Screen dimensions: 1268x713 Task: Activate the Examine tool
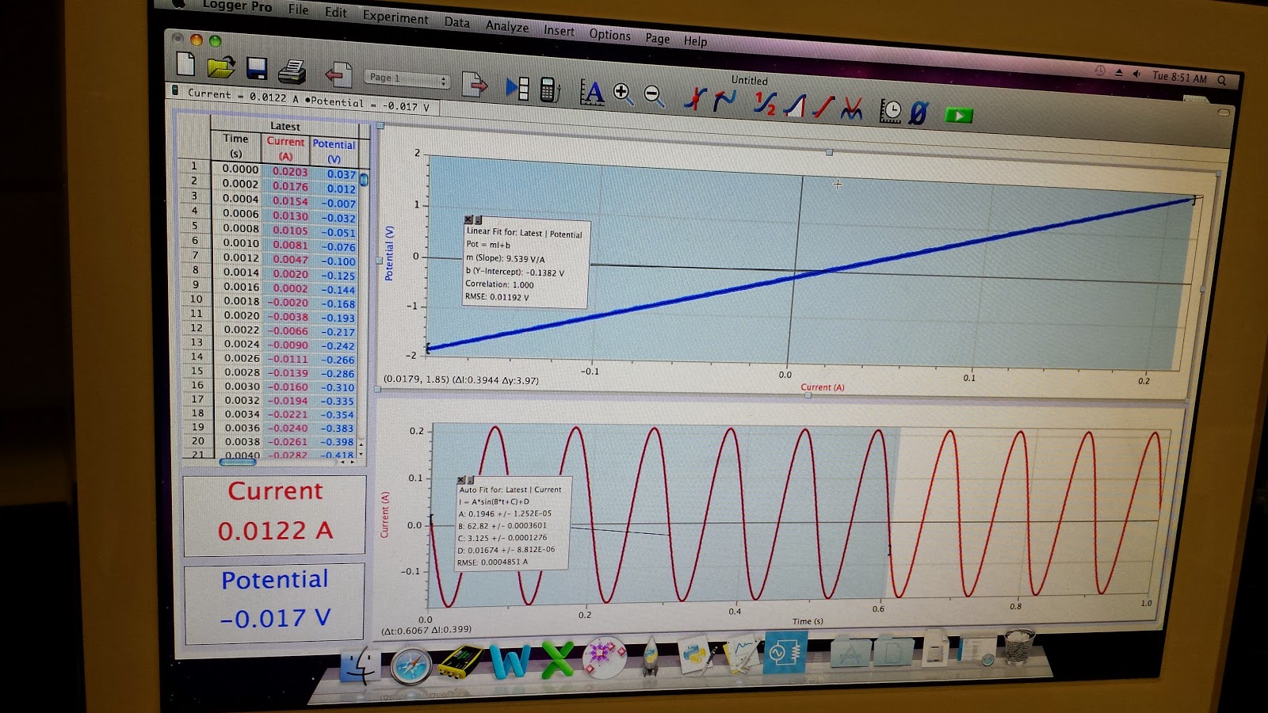click(x=694, y=99)
